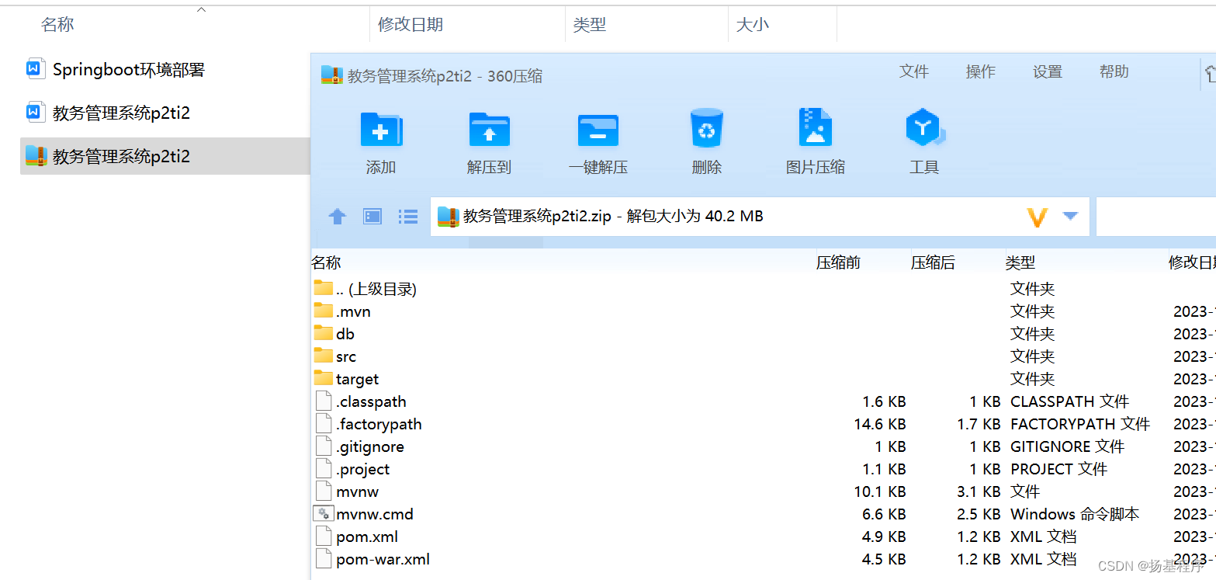The height and width of the screenshot is (580, 1216).
Task: Sort by the 压缩前 column header
Action: coord(839,262)
